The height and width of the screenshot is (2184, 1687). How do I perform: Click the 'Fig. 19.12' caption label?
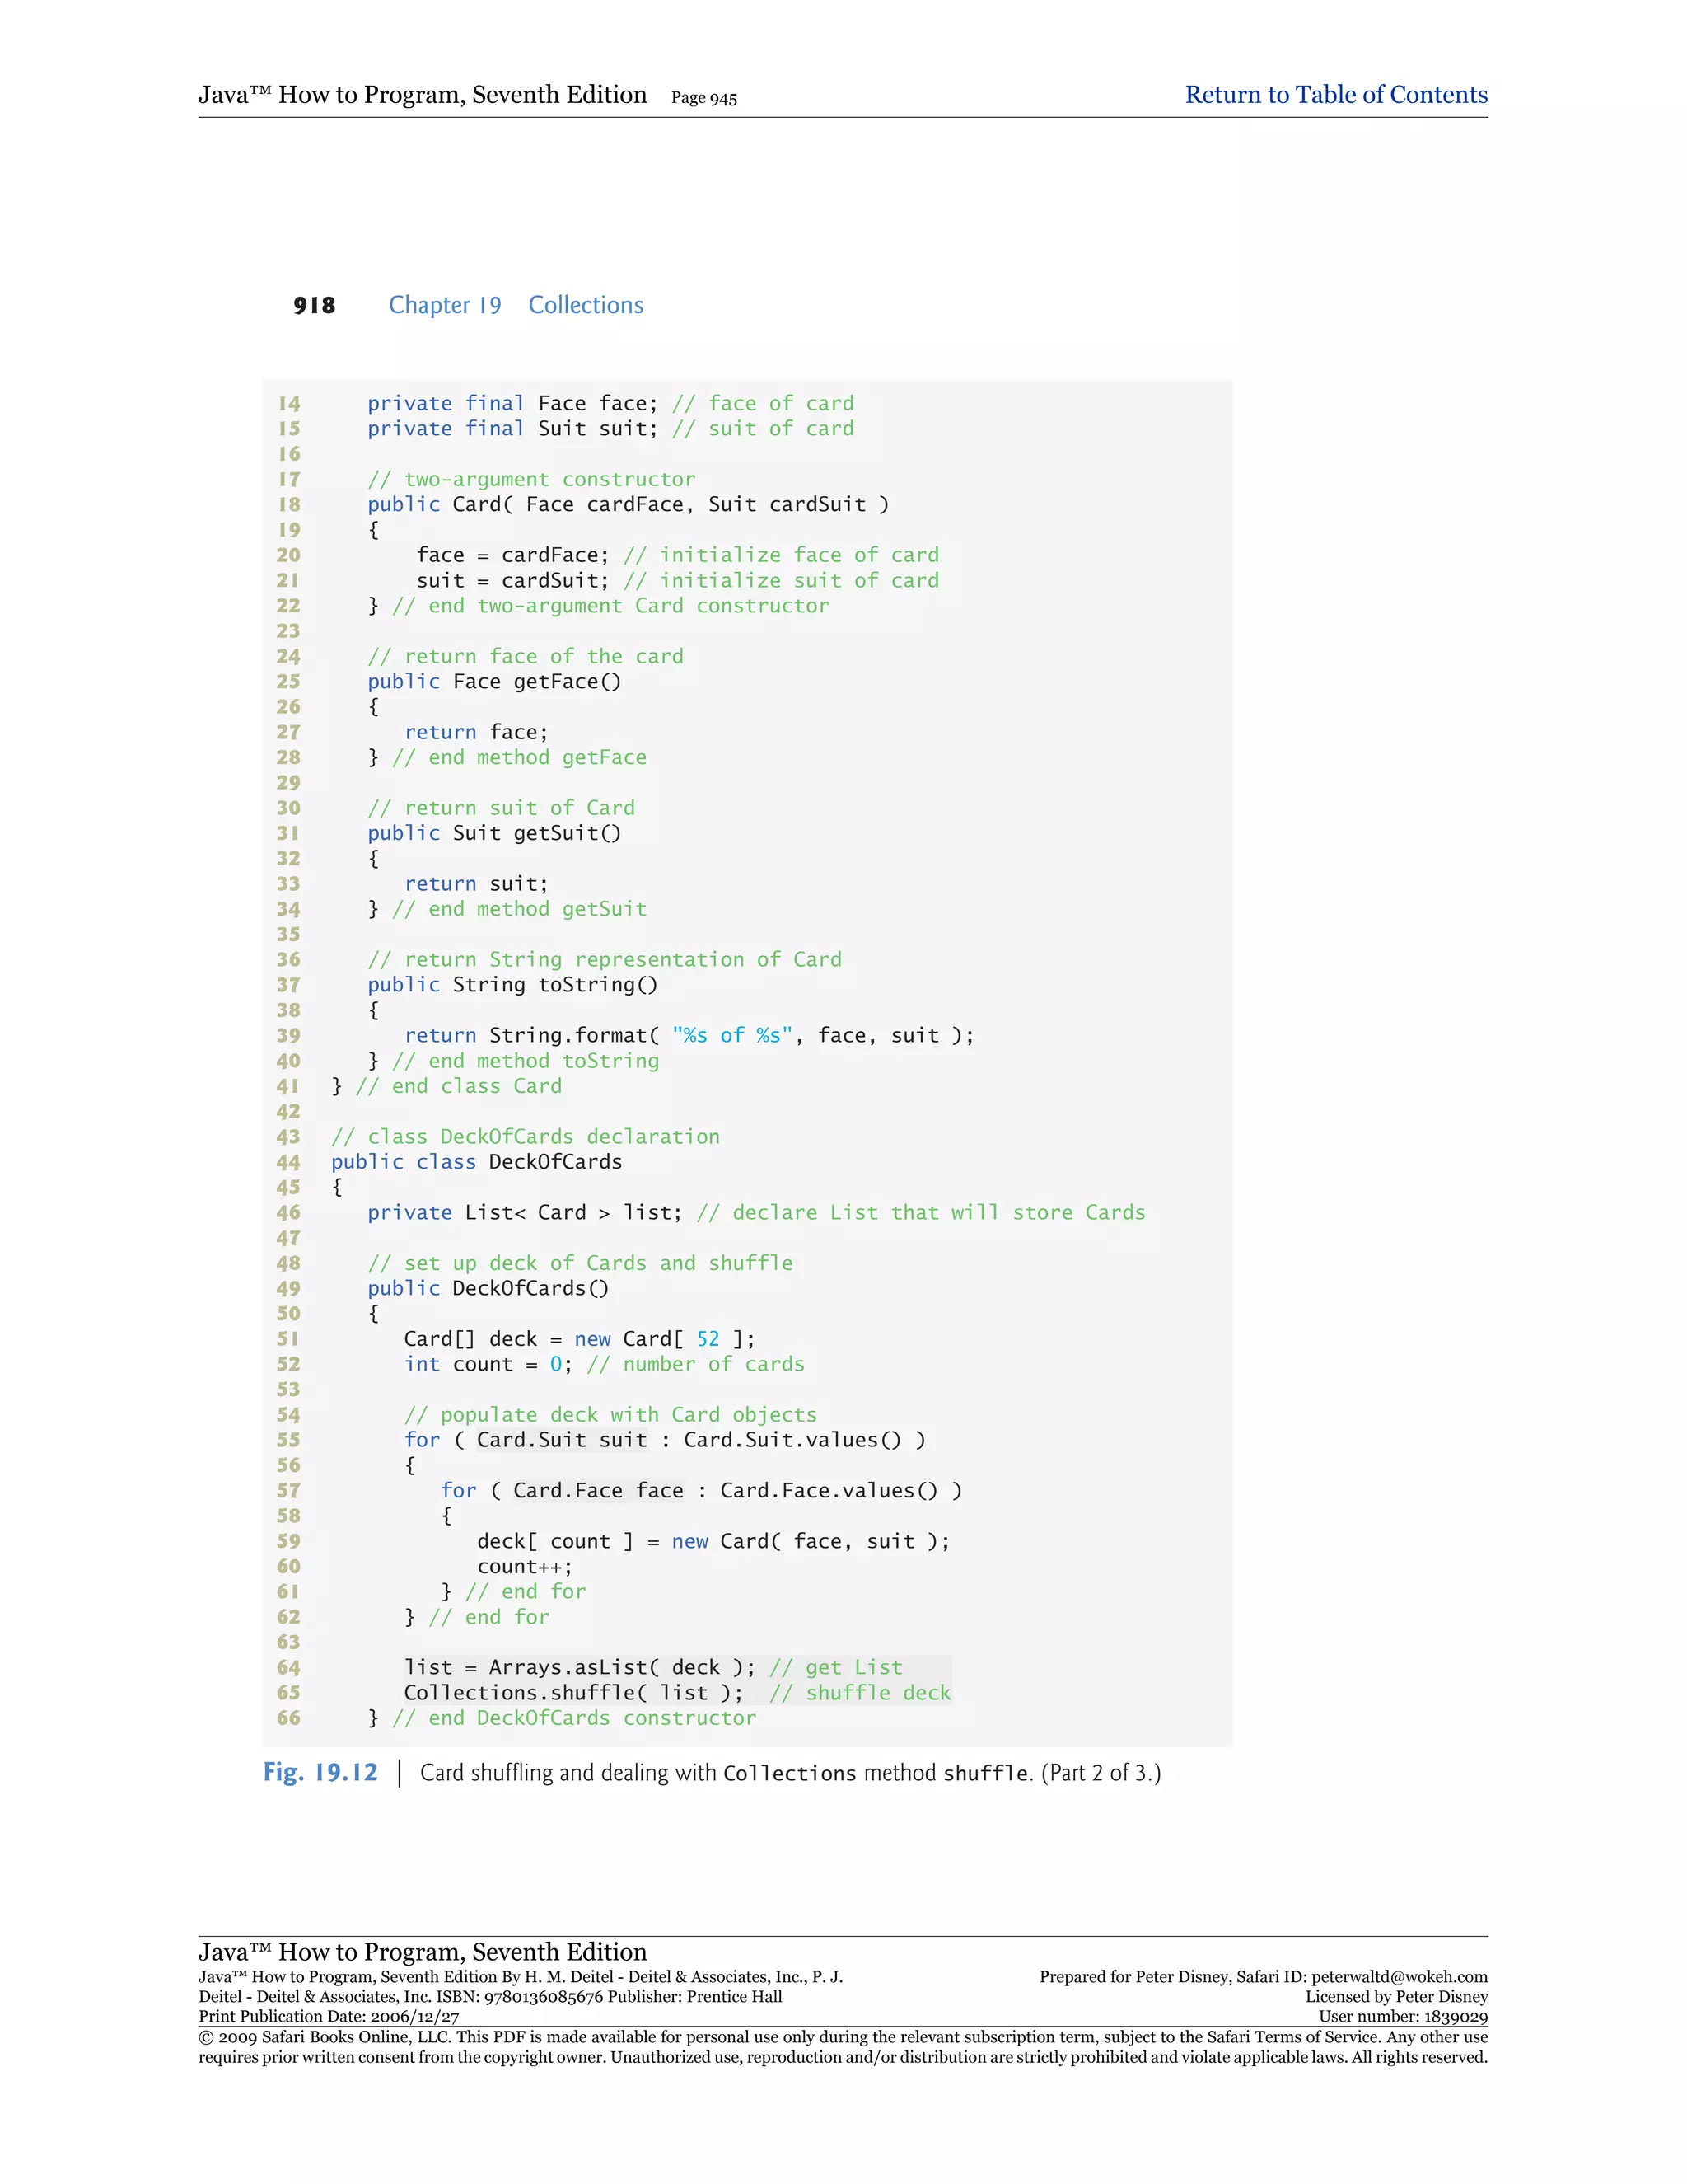(x=320, y=1772)
